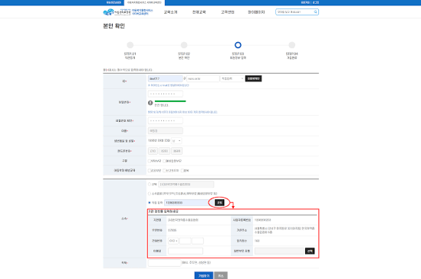Open the email domain dropdown in ID row
Screen dimensions: 421x279
[232, 79]
